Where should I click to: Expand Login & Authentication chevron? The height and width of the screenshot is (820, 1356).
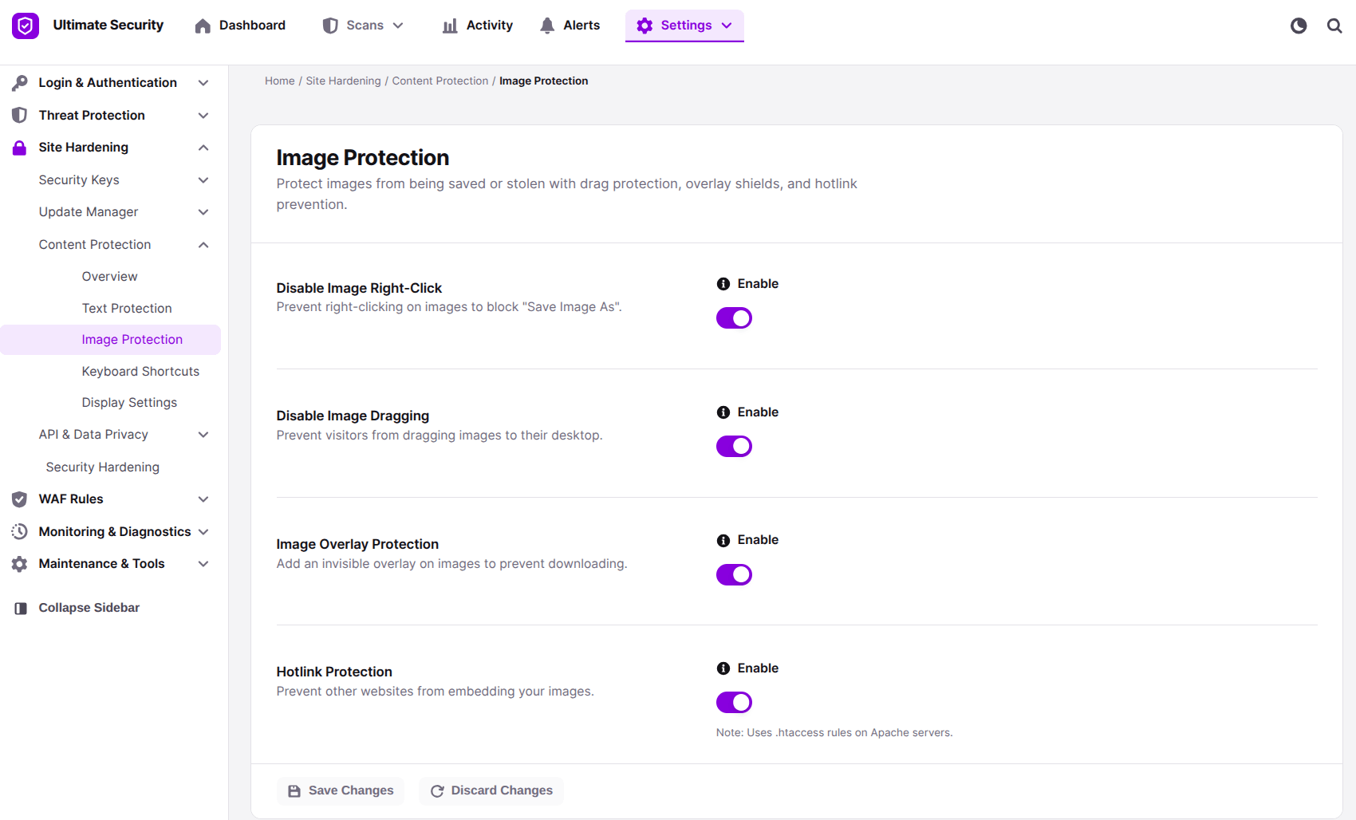click(x=203, y=83)
